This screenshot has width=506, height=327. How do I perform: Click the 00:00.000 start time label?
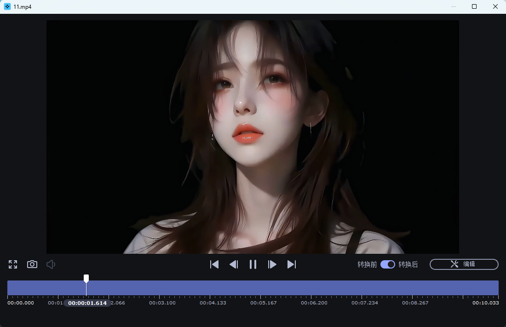[x=21, y=303]
